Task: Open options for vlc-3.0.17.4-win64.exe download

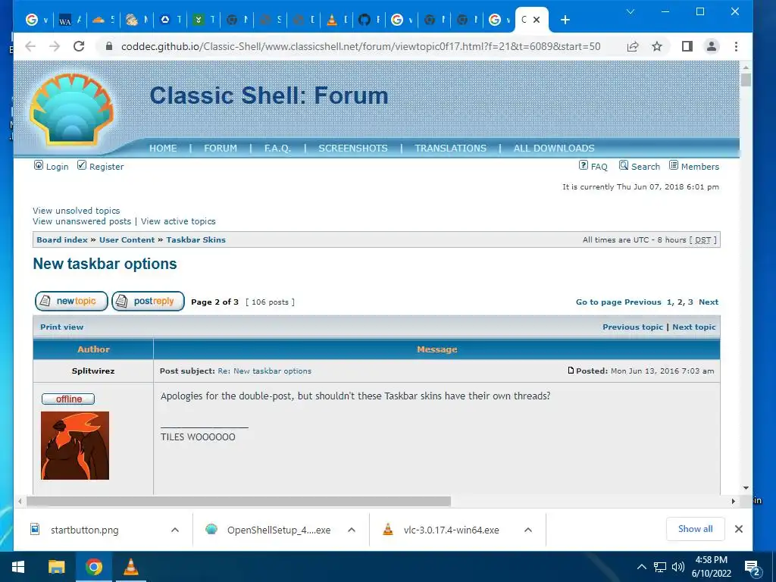Action: click(x=528, y=530)
